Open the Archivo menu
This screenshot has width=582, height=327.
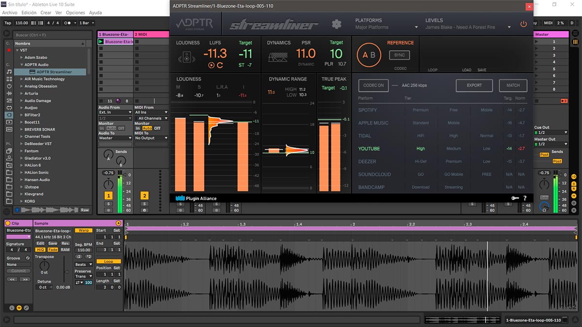pos(10,13)
